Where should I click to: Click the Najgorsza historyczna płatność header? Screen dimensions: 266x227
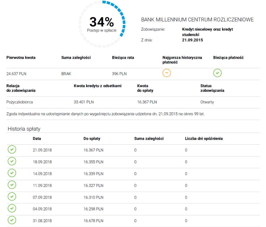tap(182, 60)
